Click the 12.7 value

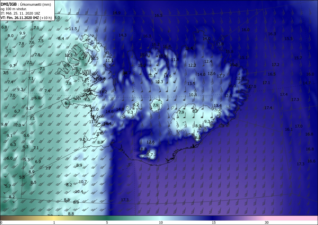click(221, 76)
